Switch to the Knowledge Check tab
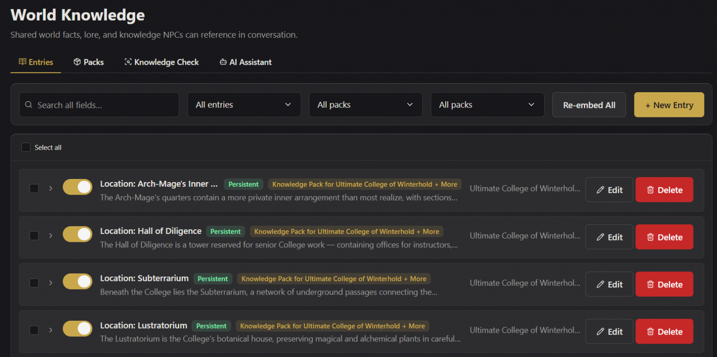This screenshot has height=357, width=717. point(162,62)
